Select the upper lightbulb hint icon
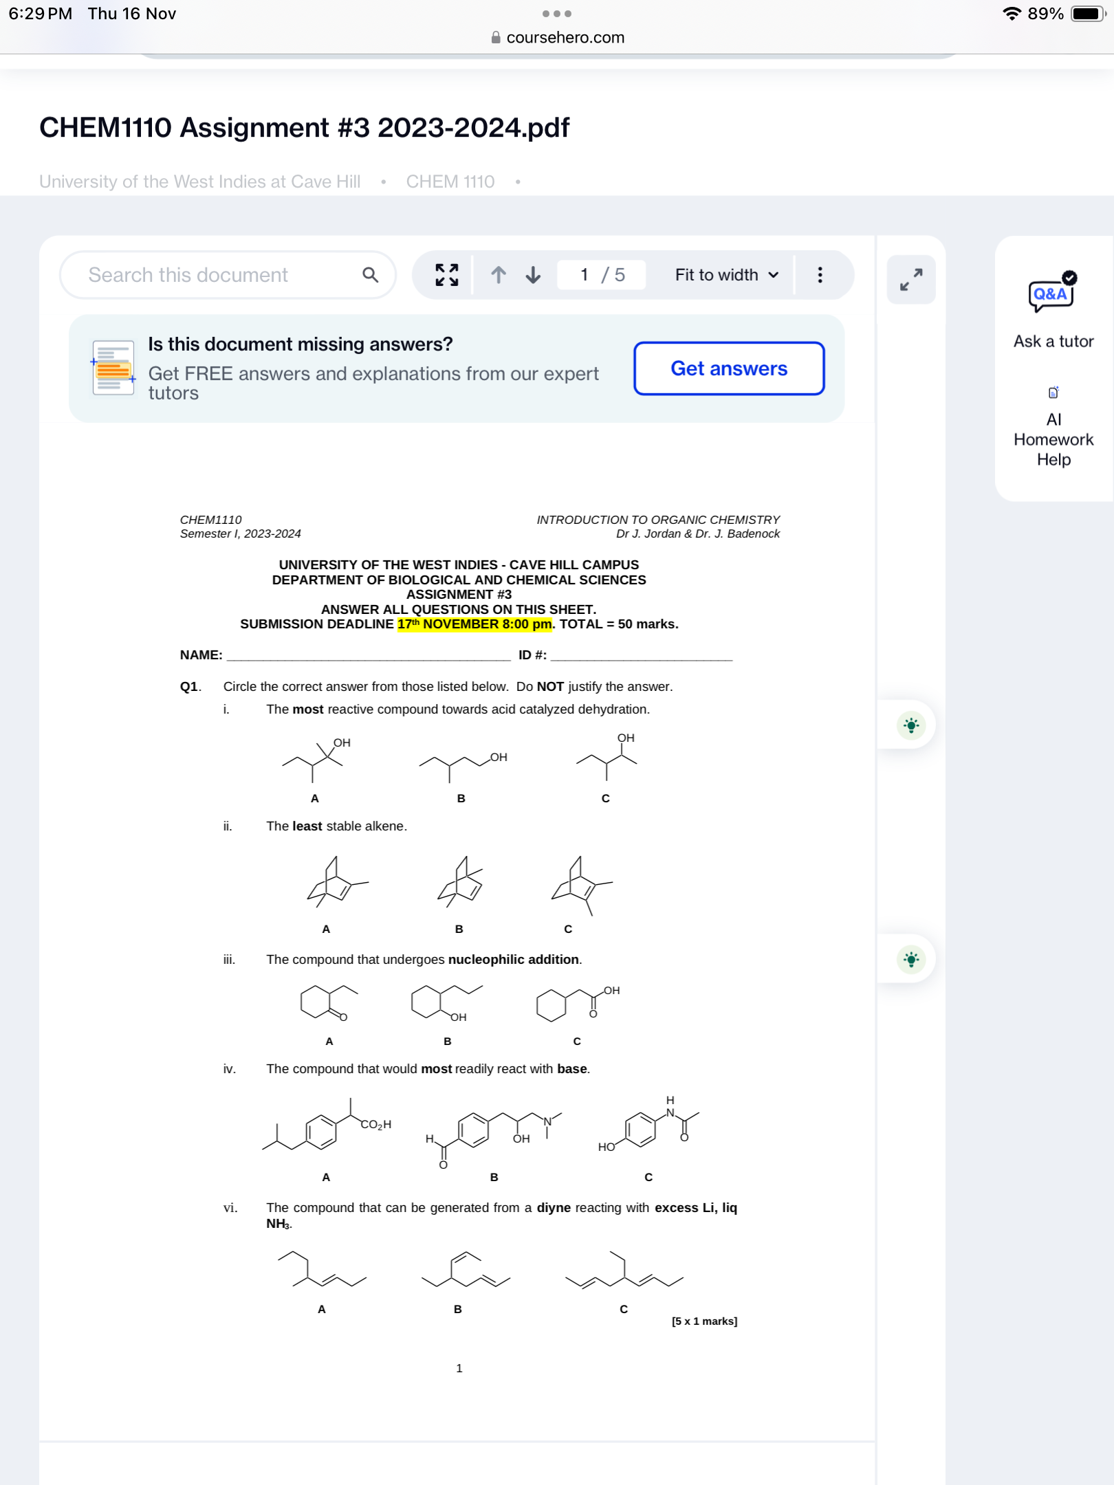The width and height of the screenshot is (1114, 1485). click(910, 725)
